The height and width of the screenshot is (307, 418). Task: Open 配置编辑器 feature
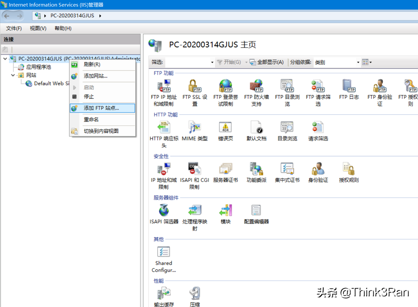tap(257, 214)
